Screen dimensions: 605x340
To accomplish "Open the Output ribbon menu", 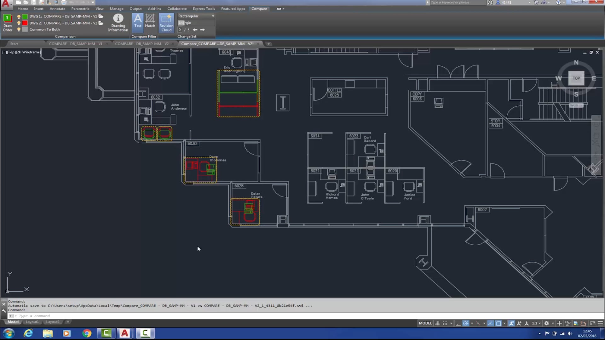I will pos(135,9).
